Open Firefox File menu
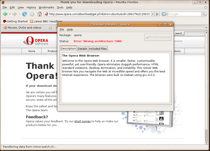The image size is (210, 151). [x=5, y=7]
